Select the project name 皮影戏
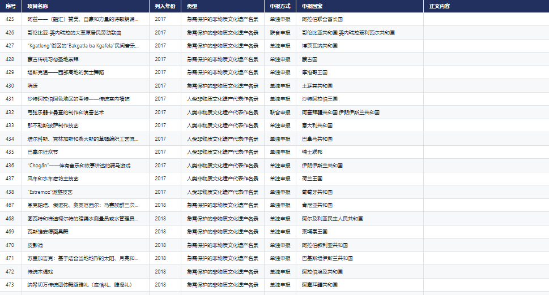549x295 pixels. (35, 245)
